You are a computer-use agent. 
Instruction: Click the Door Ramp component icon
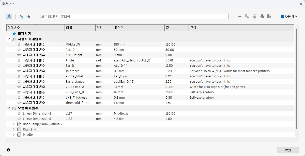pos(19,124)
